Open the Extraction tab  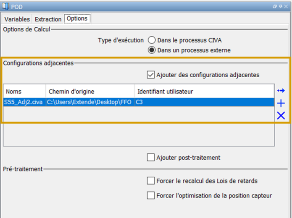point(48,19)
